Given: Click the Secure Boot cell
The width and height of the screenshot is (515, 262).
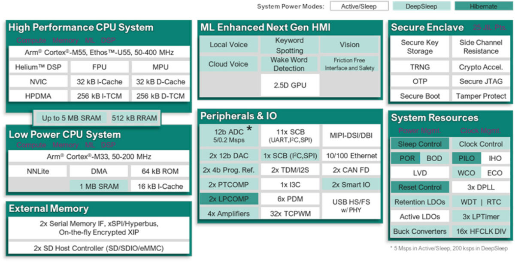Looking at the screenshot, I should [x=418, y=96].
